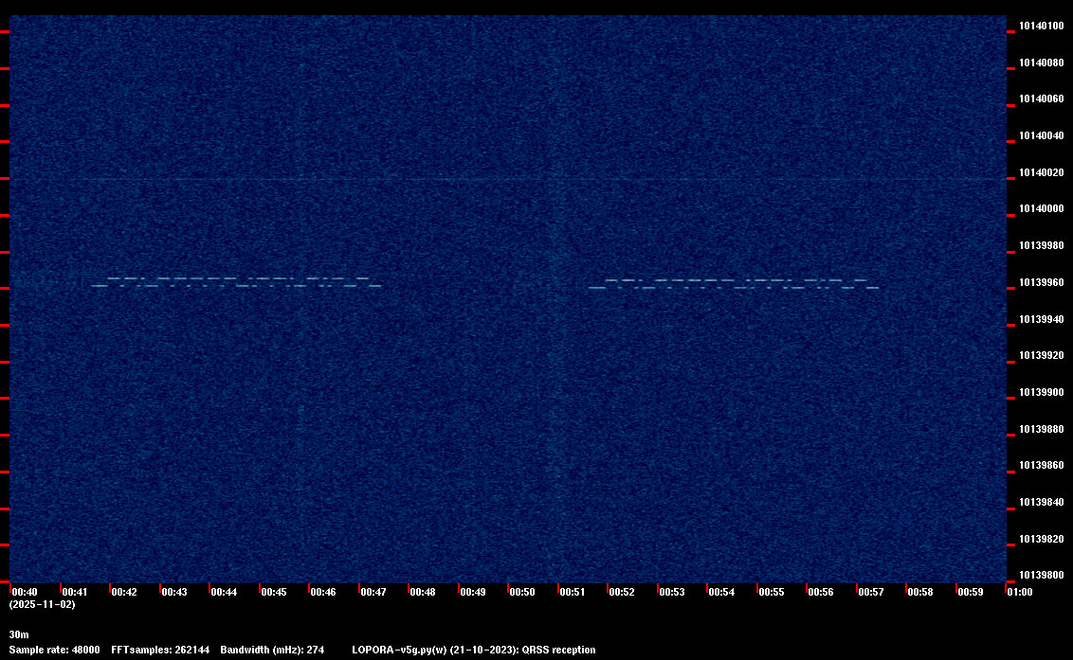1073x660 pixels.
Task: Click the 00:55 time label
Action: pyautogui.click(x=772, y=592)
